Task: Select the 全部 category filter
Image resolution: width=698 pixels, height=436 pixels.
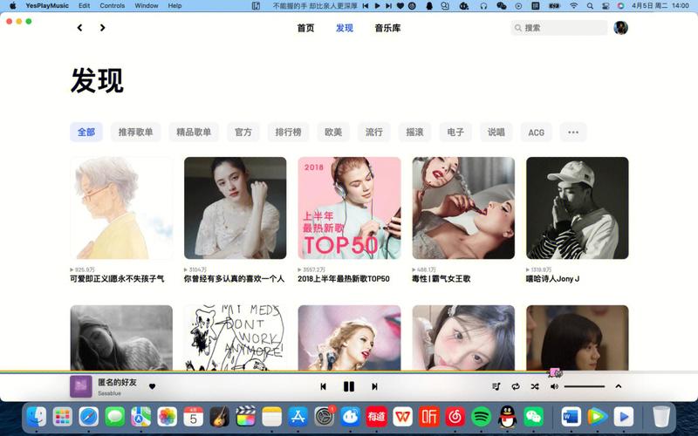Action: [x=86, y=133]
